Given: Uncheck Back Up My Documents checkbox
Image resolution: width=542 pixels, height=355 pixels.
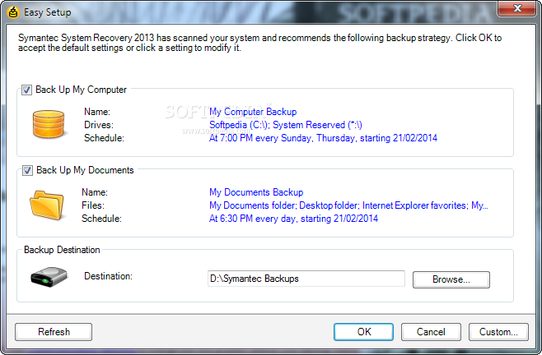Looking at the screenshot, I should click(27, 170).
